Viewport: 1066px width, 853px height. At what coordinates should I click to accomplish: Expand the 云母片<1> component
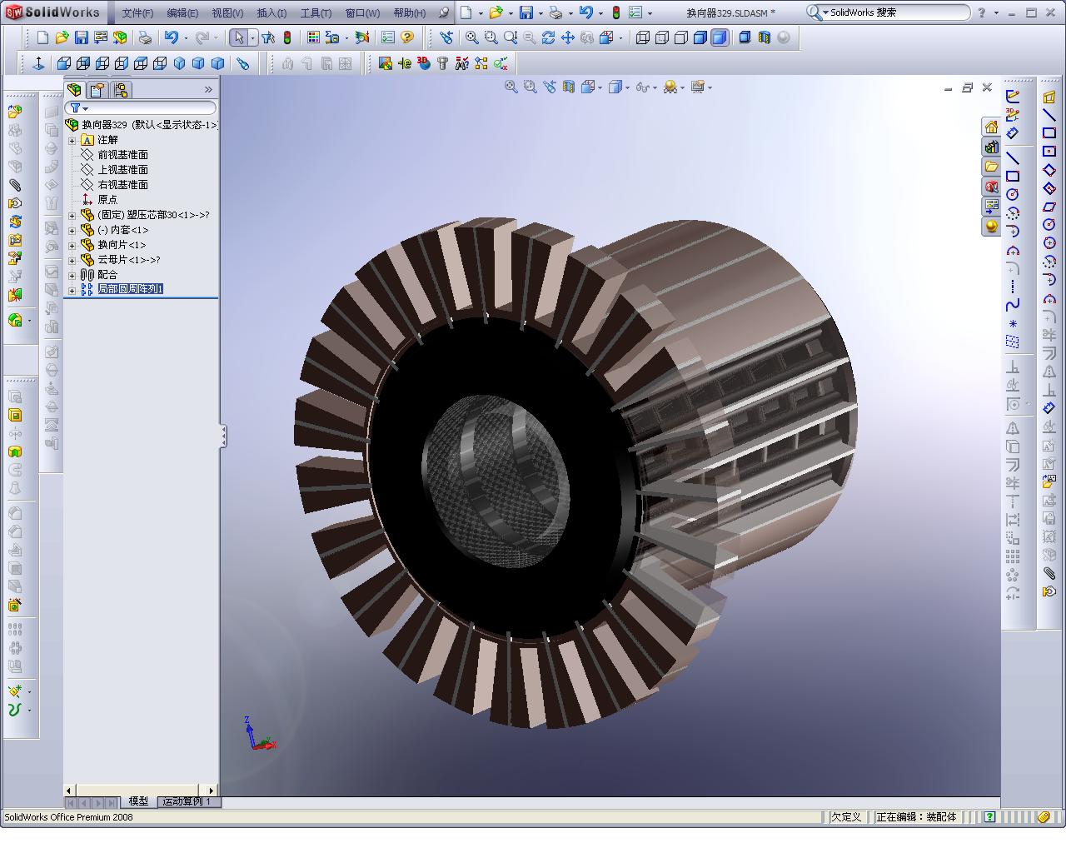(72, 260)
